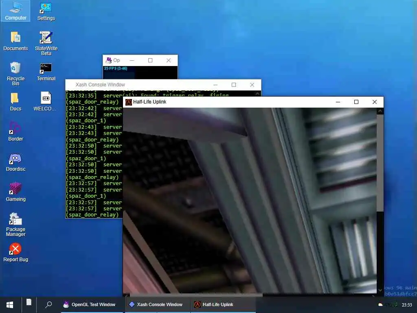The image size is (417, 313).
Task: Open the Package Manager shortcut
Action: [15, 225]
